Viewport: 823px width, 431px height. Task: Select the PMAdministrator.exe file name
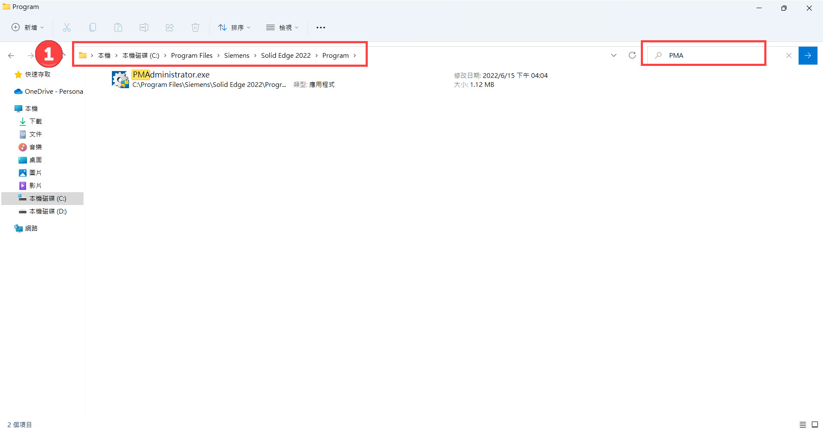point(171,75)
